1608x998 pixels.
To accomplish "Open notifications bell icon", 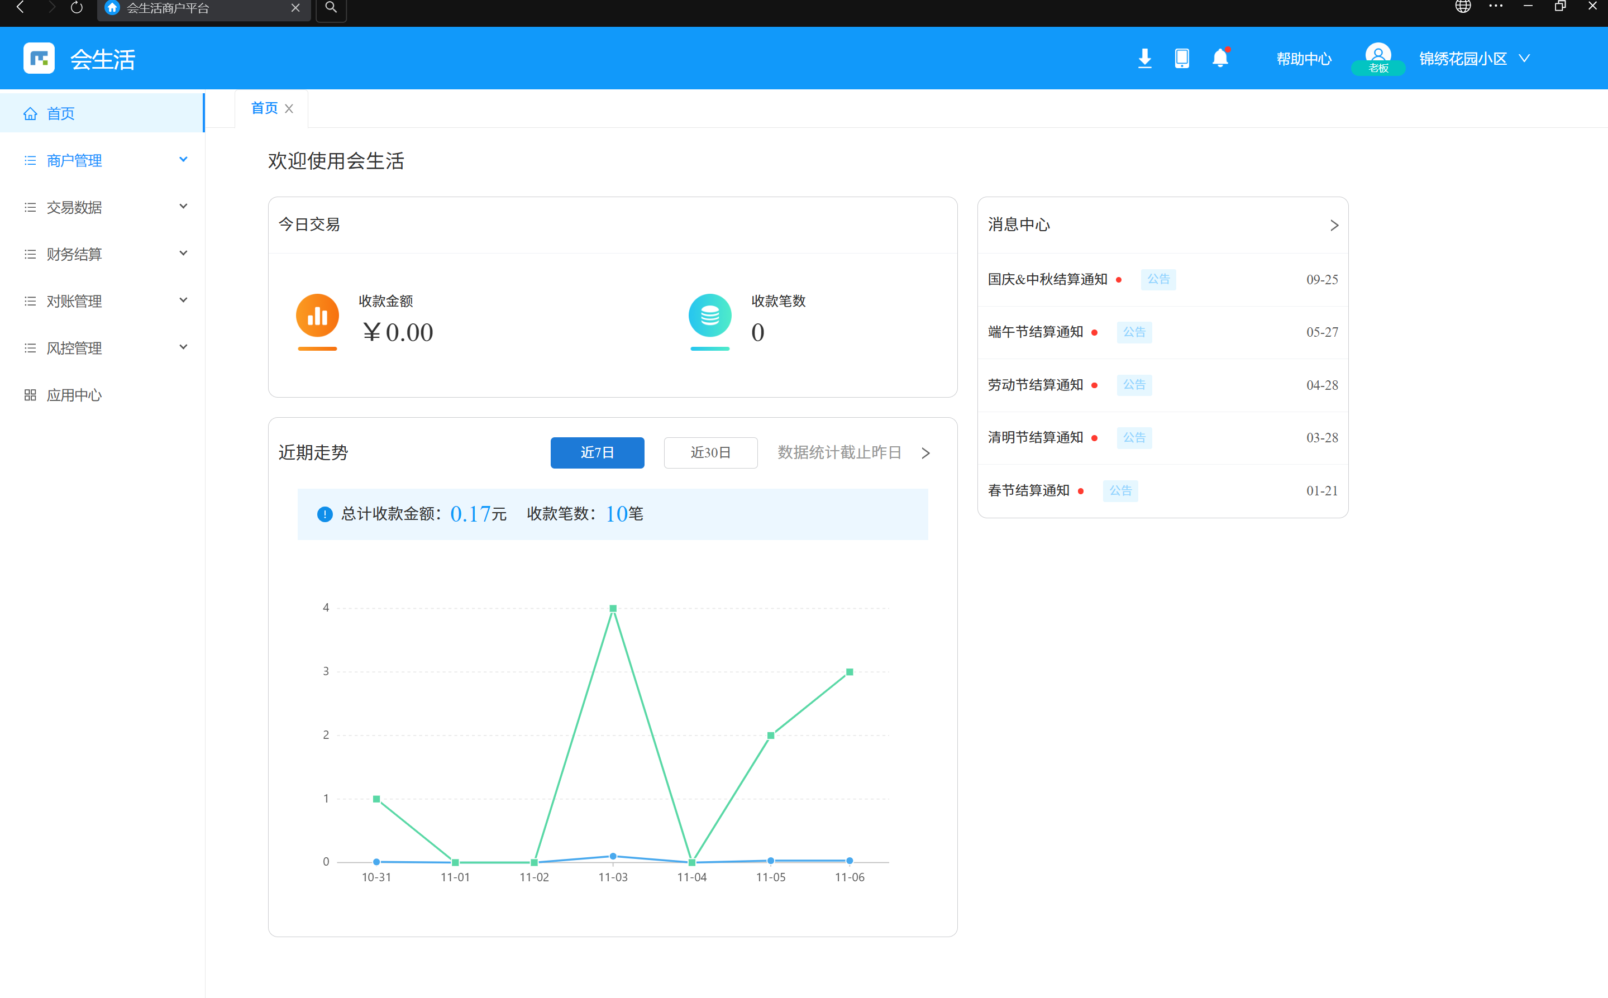I will coord(1220,58).
